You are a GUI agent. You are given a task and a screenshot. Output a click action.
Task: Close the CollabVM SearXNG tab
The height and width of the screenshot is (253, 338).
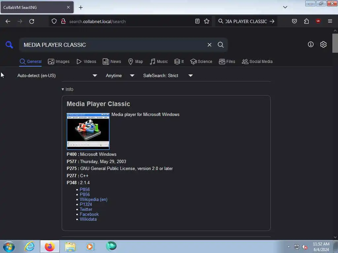click(68, 7)
